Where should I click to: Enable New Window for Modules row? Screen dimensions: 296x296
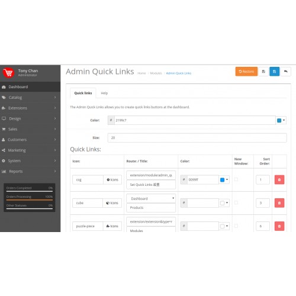pos(236,226)
